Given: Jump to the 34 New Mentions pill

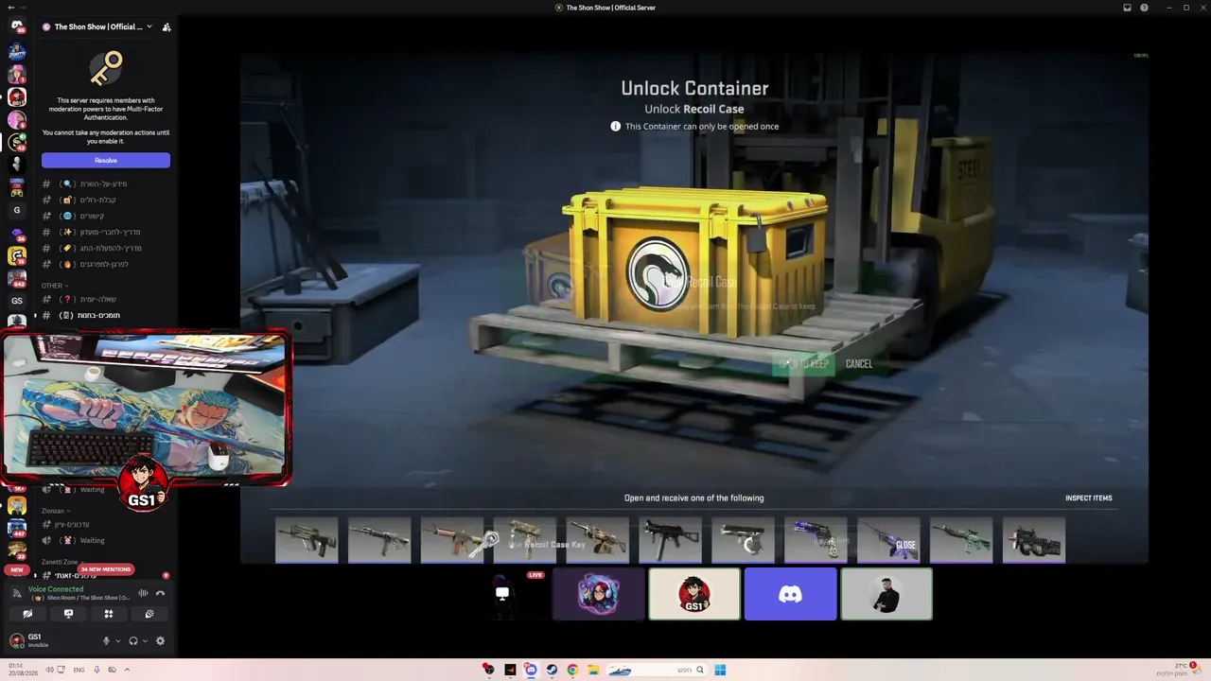Looking at the screenshot, I should pyautogui.click(x=105, y=569).
